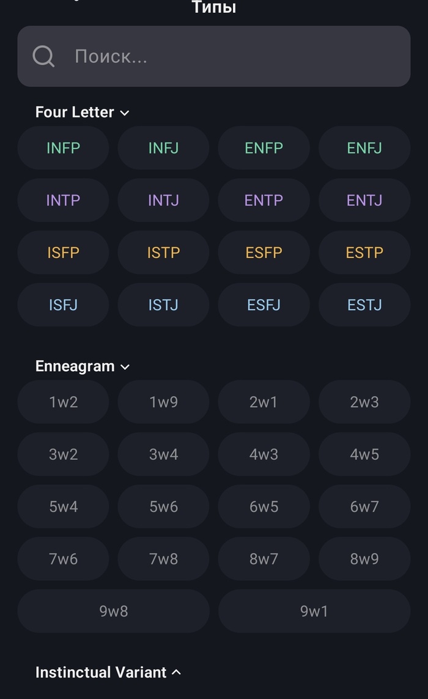Tap the 2w3 Enneagram chip
The image size is (428, 699).
364,402
